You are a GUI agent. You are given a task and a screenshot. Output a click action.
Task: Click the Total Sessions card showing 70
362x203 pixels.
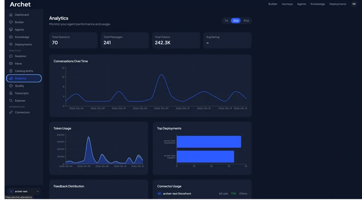pos(73,40)
